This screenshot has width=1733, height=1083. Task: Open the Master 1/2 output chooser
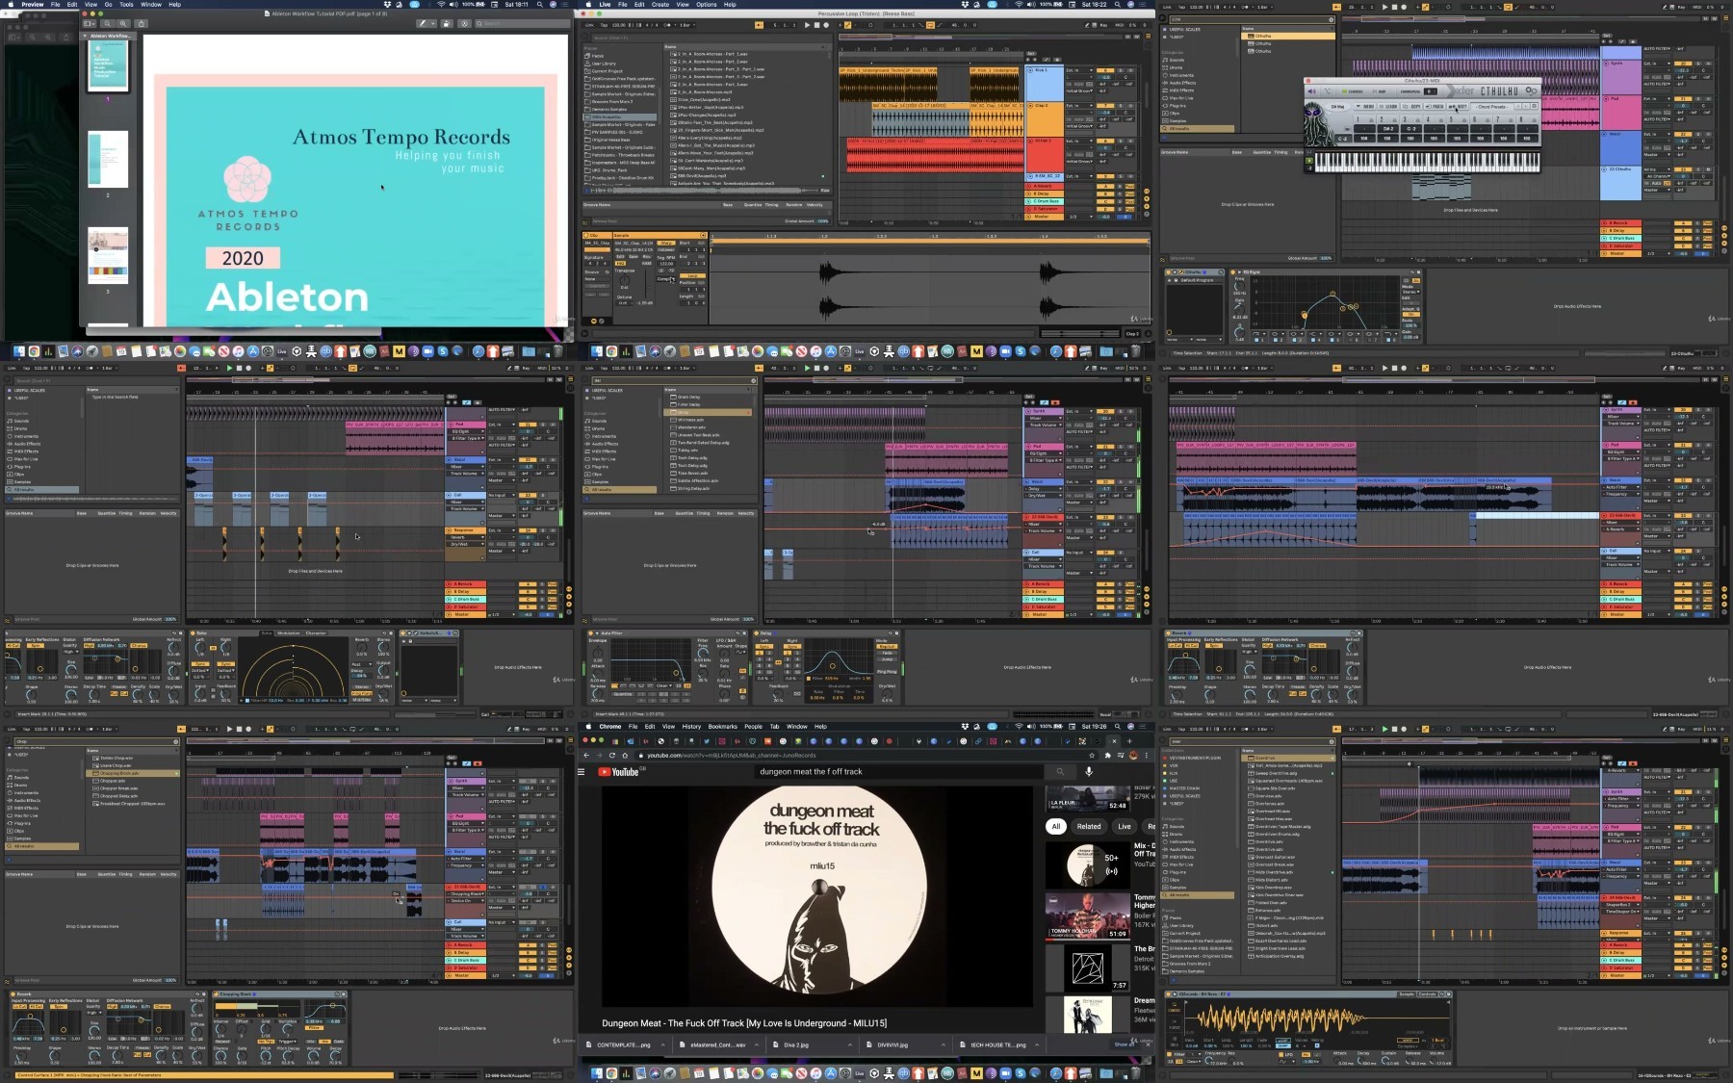click(x=1078, y=217)
